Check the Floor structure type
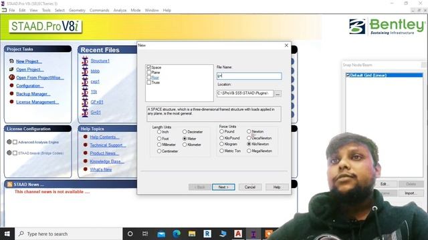Viewport: 428px width, 240px height. (148, 77)
